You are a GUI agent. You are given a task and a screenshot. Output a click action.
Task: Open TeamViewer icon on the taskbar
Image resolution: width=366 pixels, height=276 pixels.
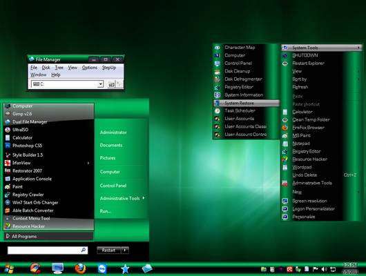[102, 269]
